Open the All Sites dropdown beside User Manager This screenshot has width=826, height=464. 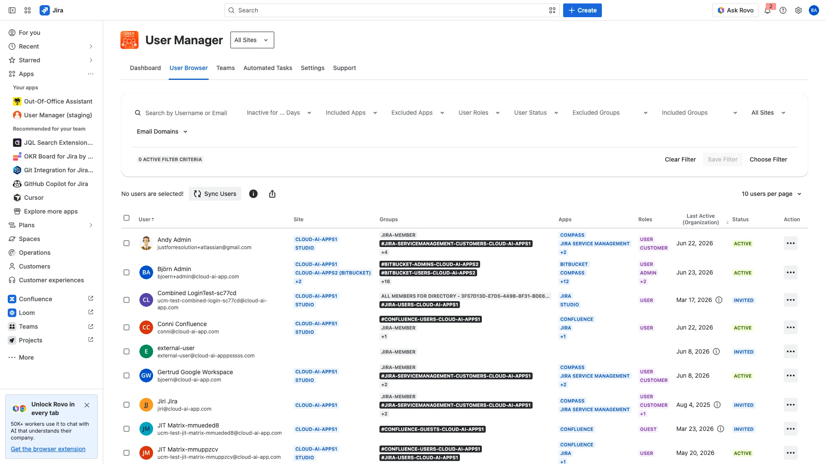pos(252,40)
